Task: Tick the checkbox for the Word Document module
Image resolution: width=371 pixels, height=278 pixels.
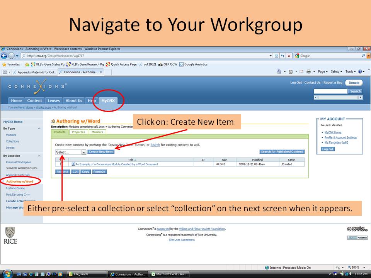Action: (62, 164)
